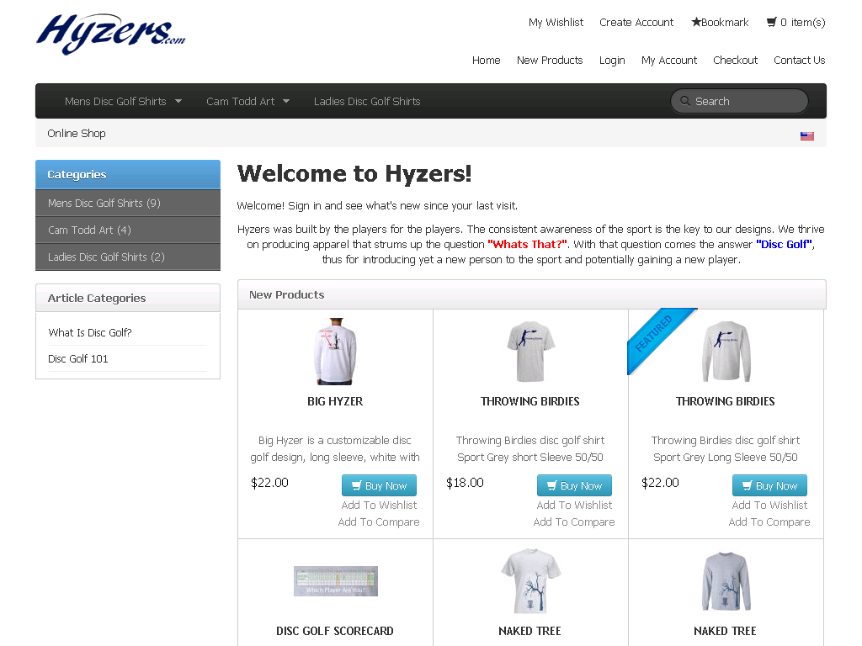The image size is (862, 646).
Task: Add Big Hyzer to wishlist
Action: click(x=379, y=505)
